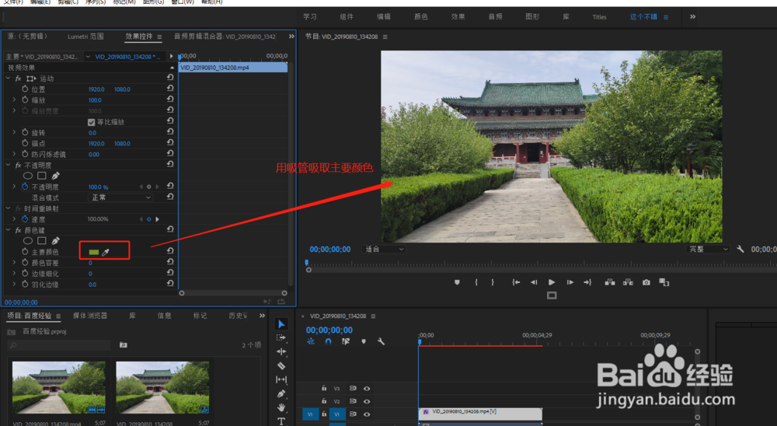Image resolution: width=777 pixels, height=426 pixels.
Task: Pick main color with the eyedropper
Action: (106, 252)
